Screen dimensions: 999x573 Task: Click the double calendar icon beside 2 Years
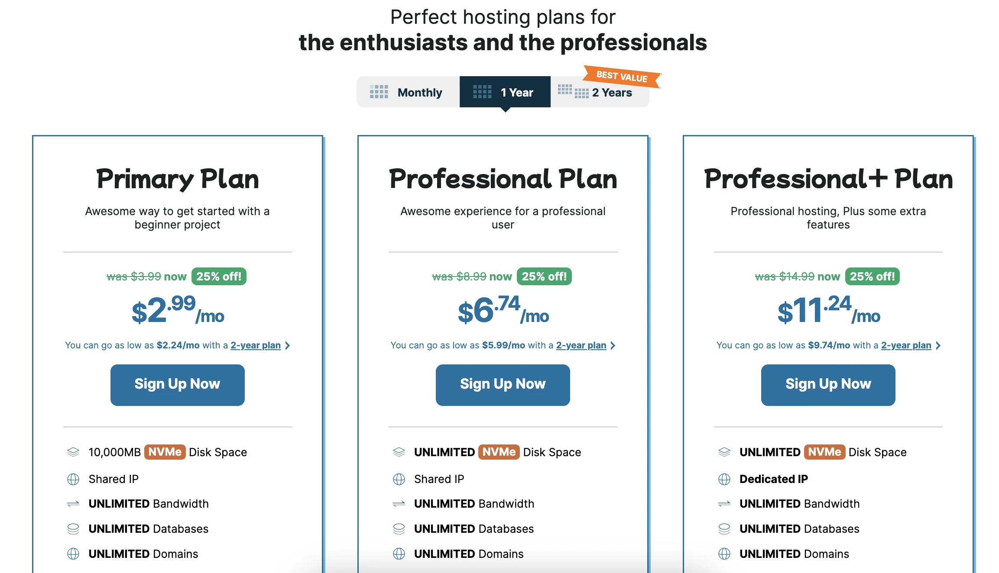[573, 91]
